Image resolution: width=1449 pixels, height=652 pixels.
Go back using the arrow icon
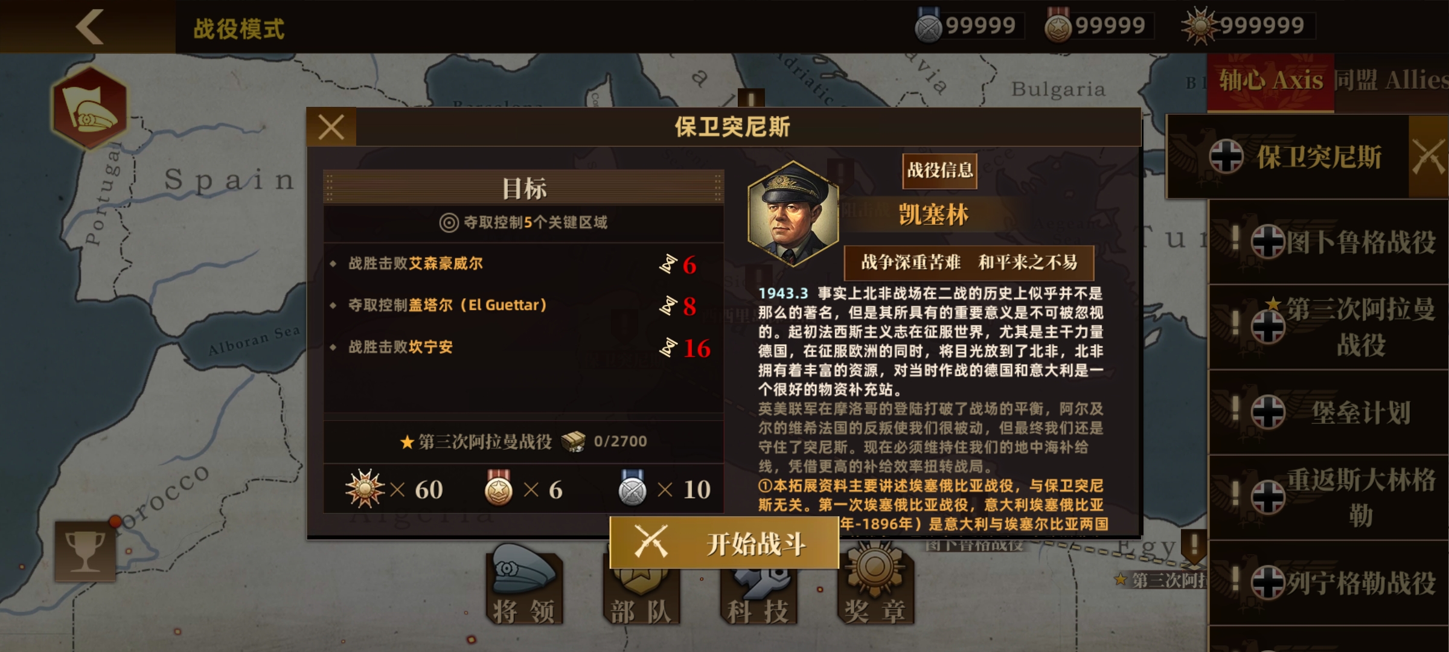89,27
